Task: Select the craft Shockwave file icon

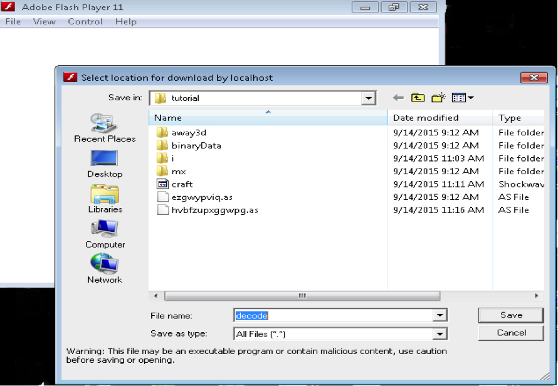Action: click(162, 184)
